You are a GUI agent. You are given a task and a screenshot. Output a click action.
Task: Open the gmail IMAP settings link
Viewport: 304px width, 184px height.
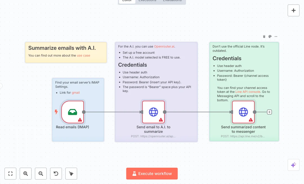[x=76, y=93]
